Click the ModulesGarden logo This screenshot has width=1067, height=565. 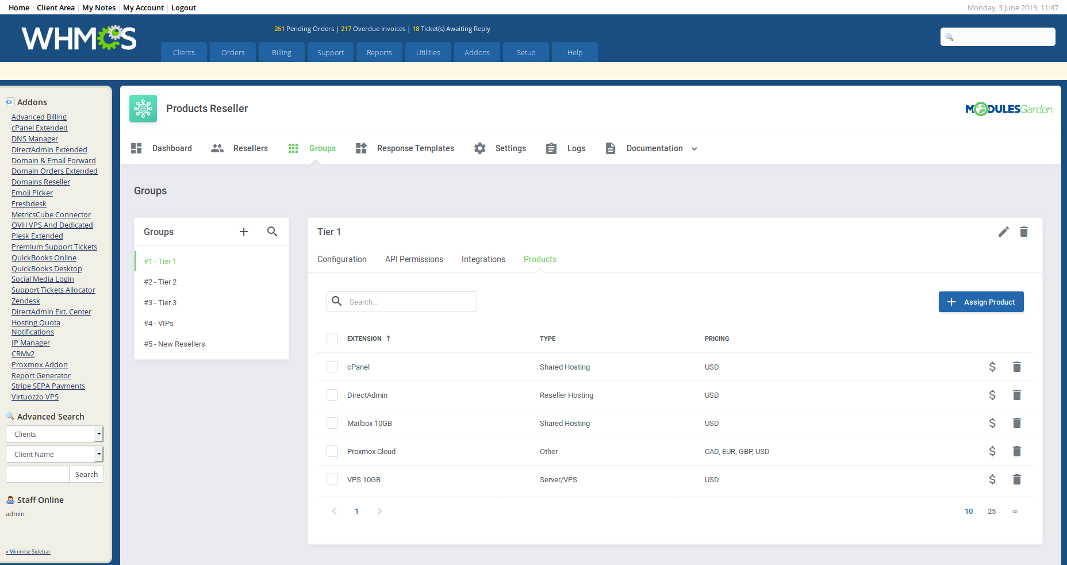(1009, 109)
